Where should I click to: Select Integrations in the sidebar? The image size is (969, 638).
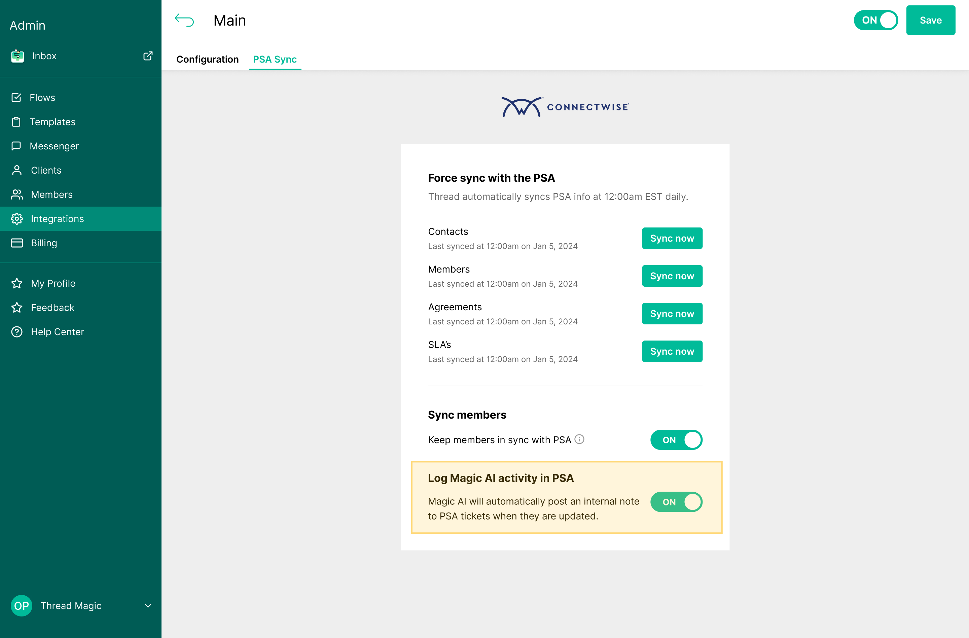click(x=81, y=219)
